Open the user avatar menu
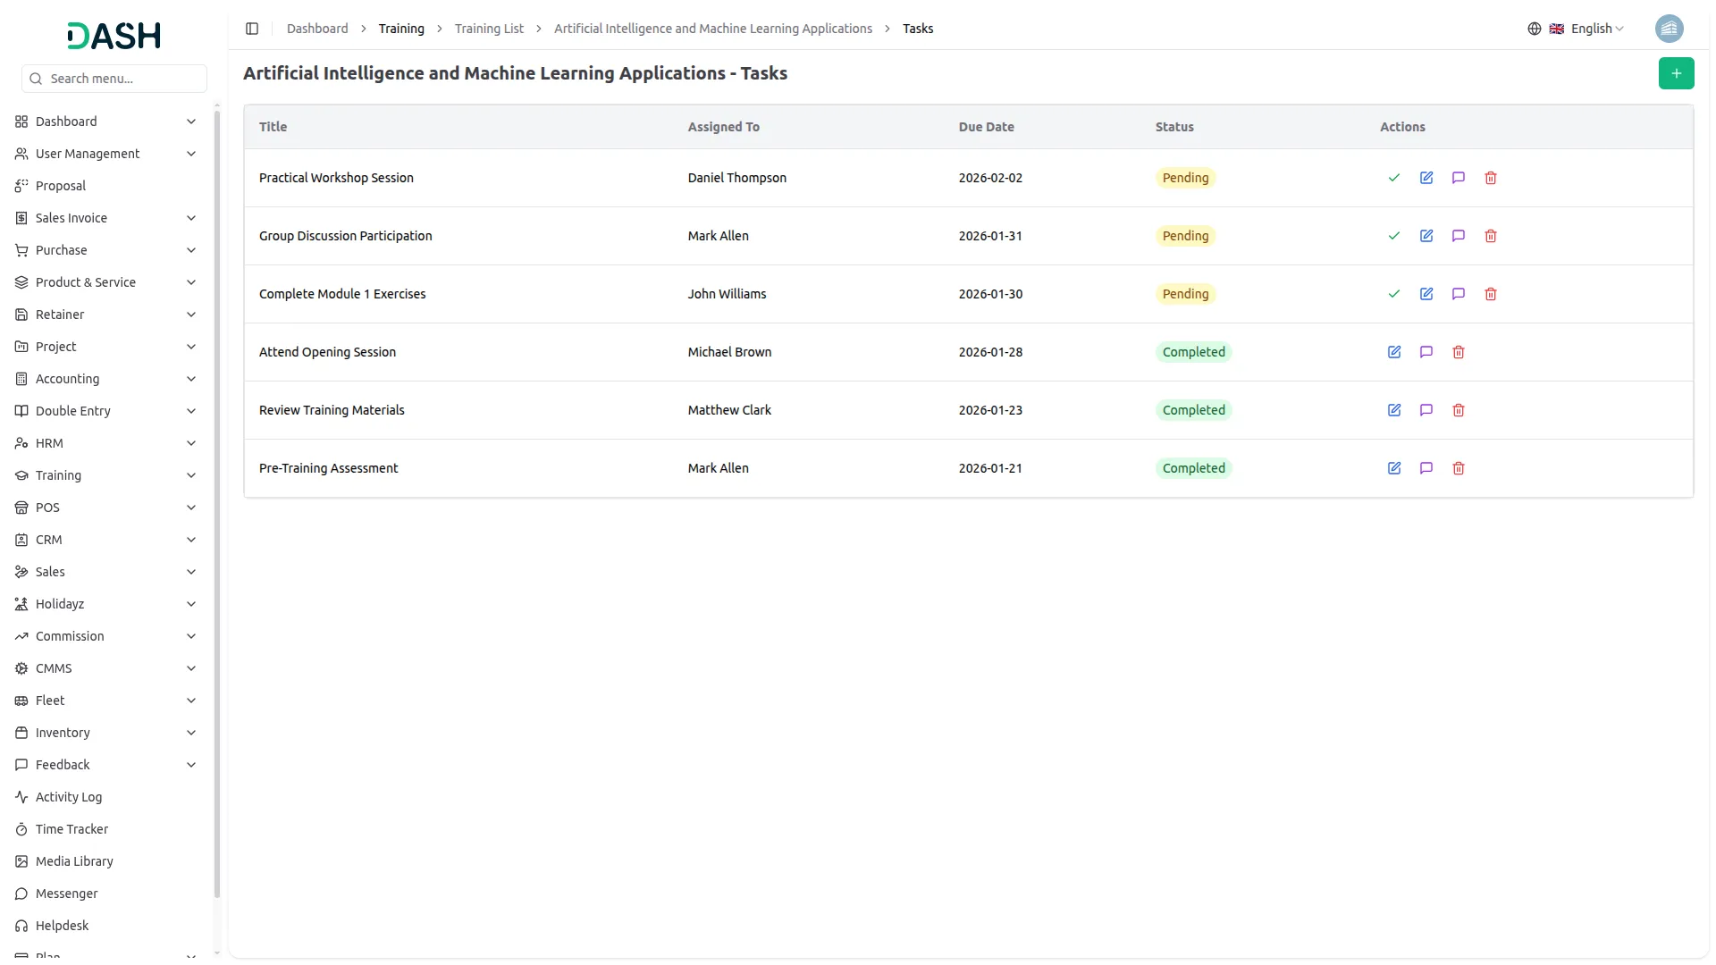The width and height of the screenshot is (1716, 965). 1669,29
